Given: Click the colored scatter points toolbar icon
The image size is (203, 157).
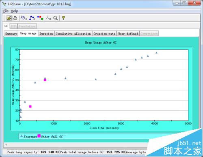Looking at the screenshot, I should 40,18.
